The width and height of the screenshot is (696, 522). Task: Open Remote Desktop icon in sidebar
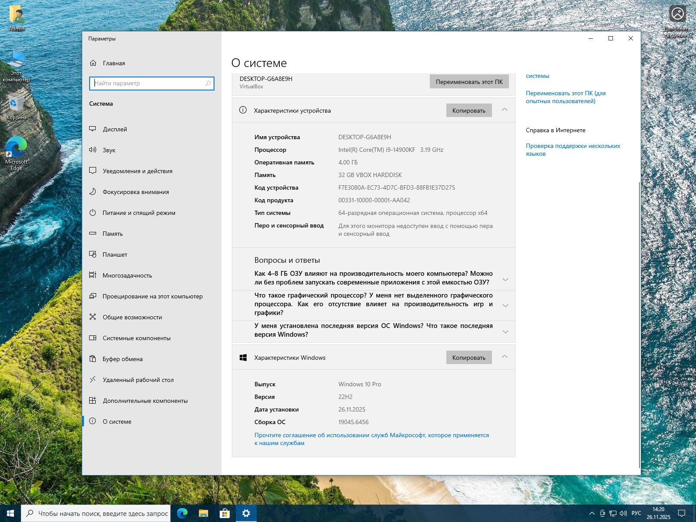(x=93, y=380)
